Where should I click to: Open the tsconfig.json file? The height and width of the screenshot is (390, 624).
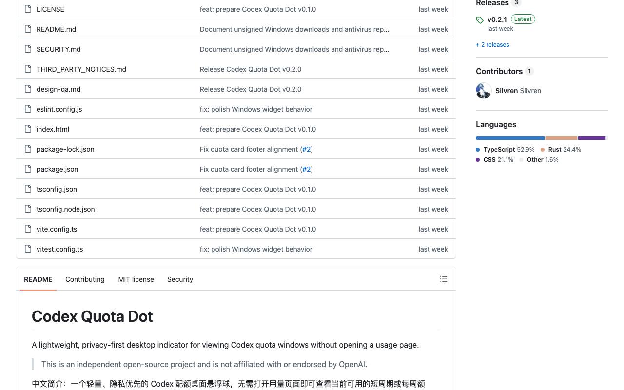57,189
